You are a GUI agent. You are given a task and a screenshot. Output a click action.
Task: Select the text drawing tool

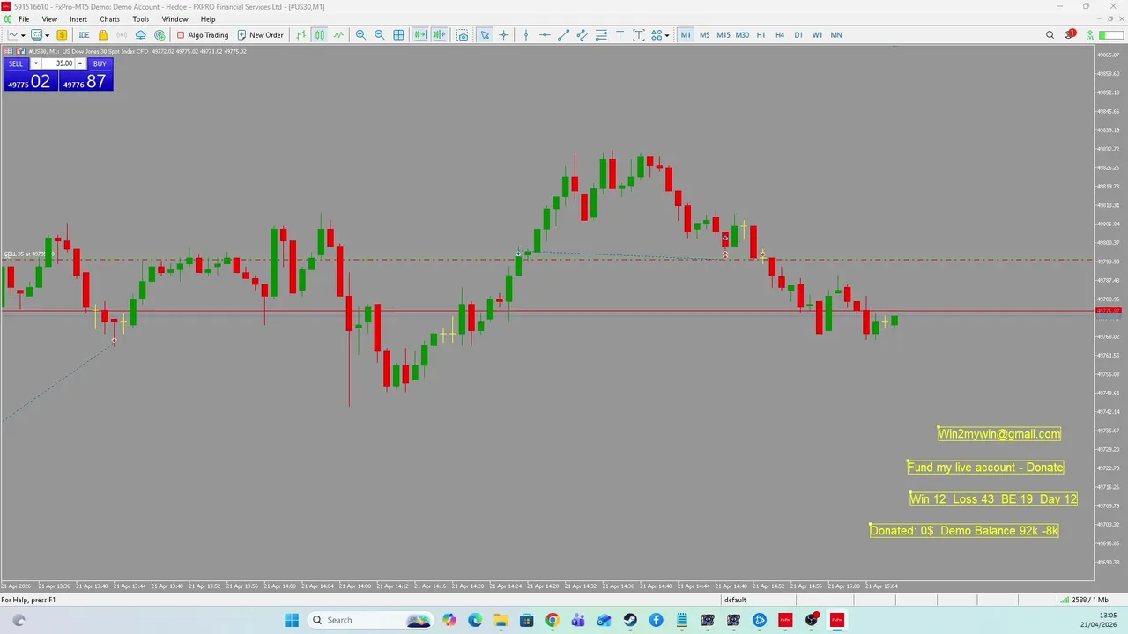coord(620,35)
